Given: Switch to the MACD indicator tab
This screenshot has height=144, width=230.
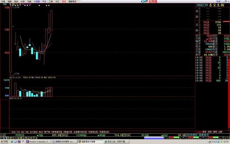Looking at the screenshot, I should (x=41, y=132).
